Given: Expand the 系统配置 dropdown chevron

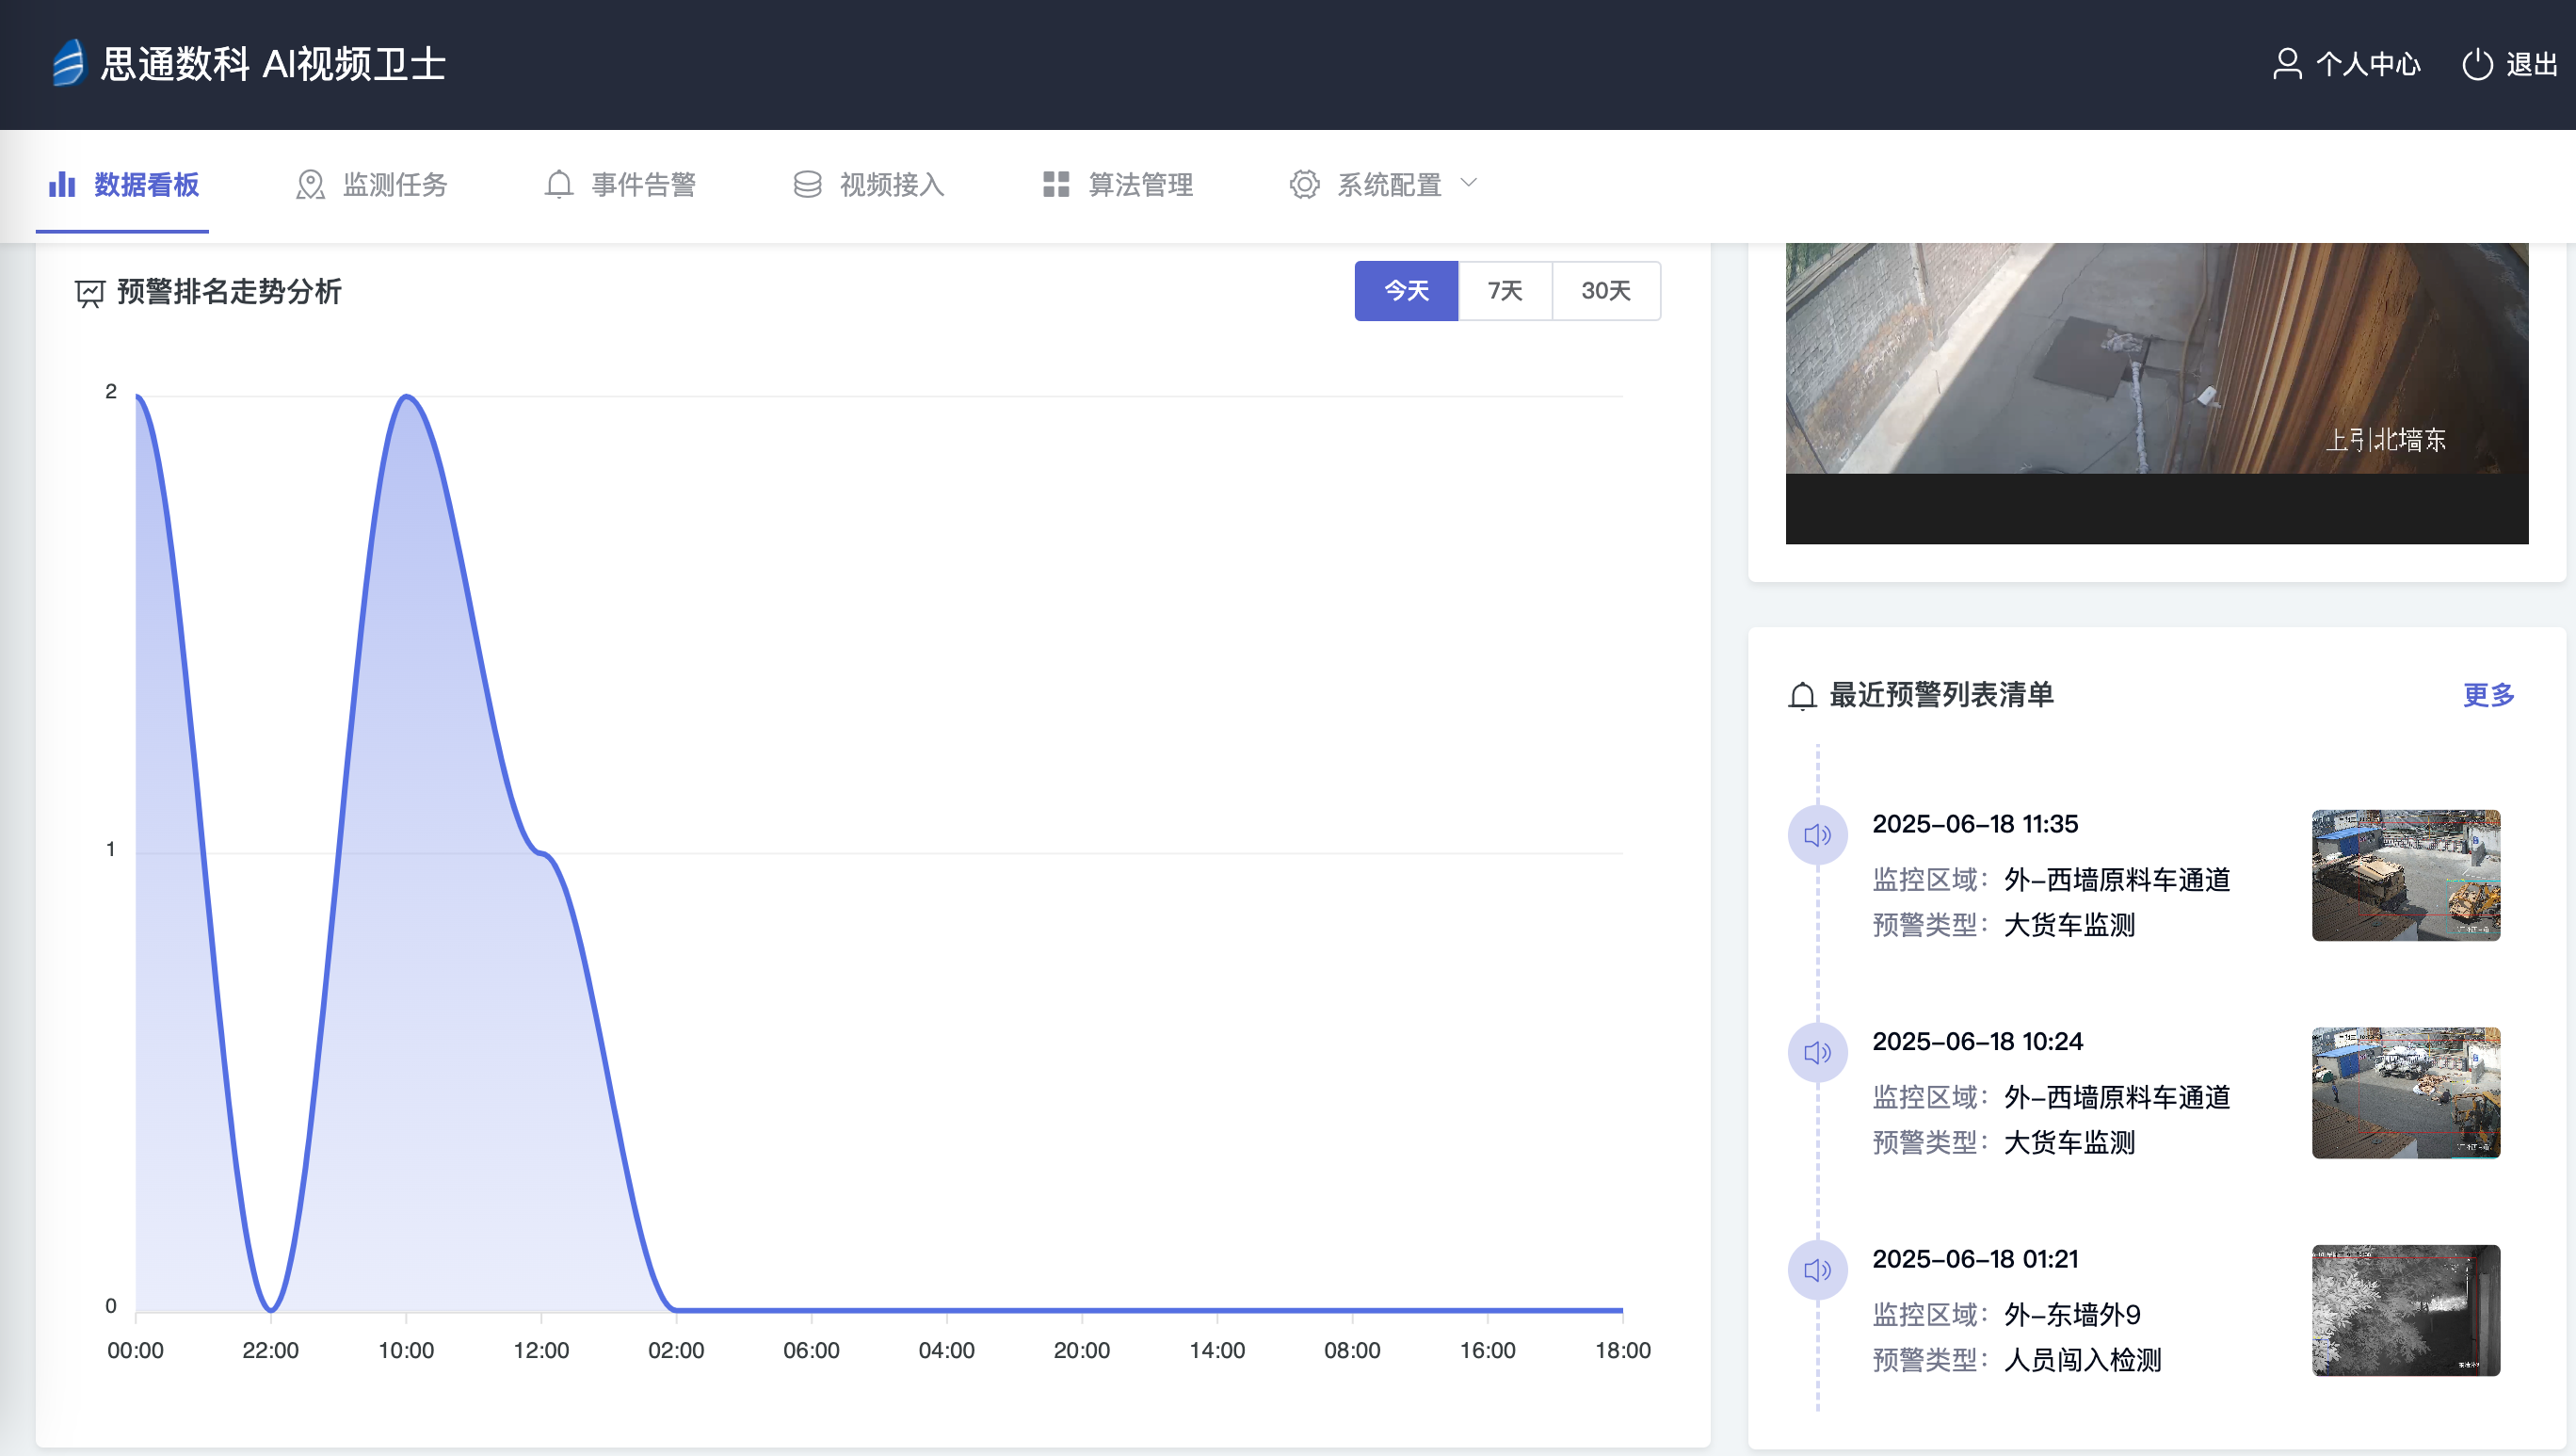Looking at the screenshot, I should pos(1468,183).
